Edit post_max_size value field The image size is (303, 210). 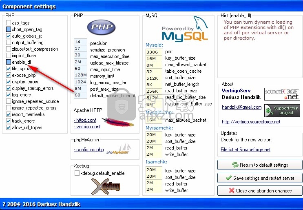80,88
